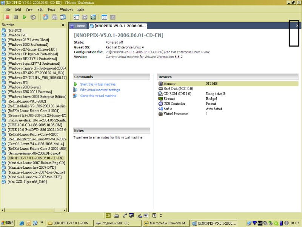Select the KNOPPIX-V5.0.1-2006.06... tab
302x227 pixels.
(x=118, y=26)
